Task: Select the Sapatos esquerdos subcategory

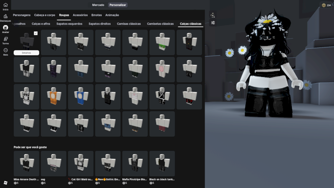Action: 69,24
